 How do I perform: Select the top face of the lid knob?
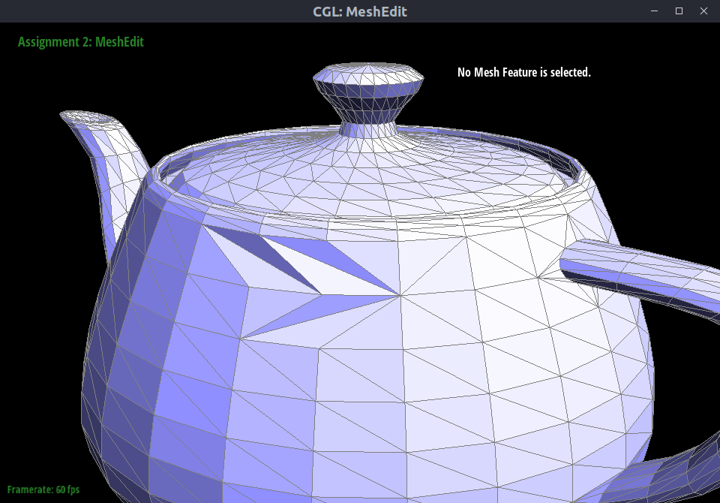[367, 74]
